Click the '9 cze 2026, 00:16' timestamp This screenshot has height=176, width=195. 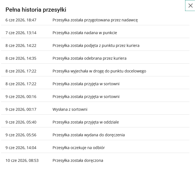pyautogui.click(x=21, y=97)
